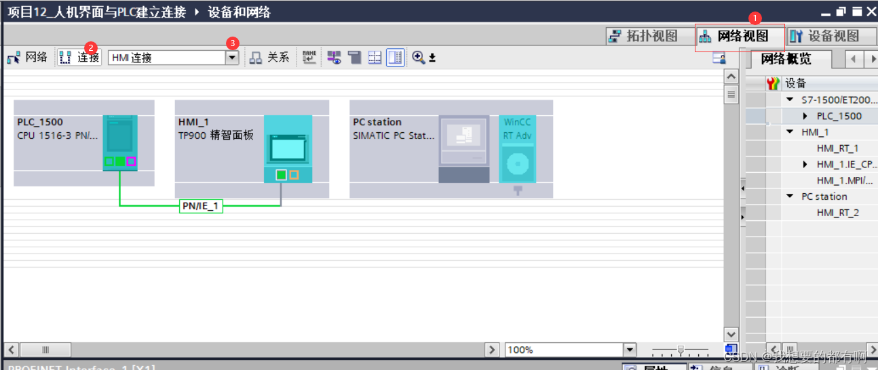Select the PN/IE_1 network label

pyautogui.click(x=201, y=206)
